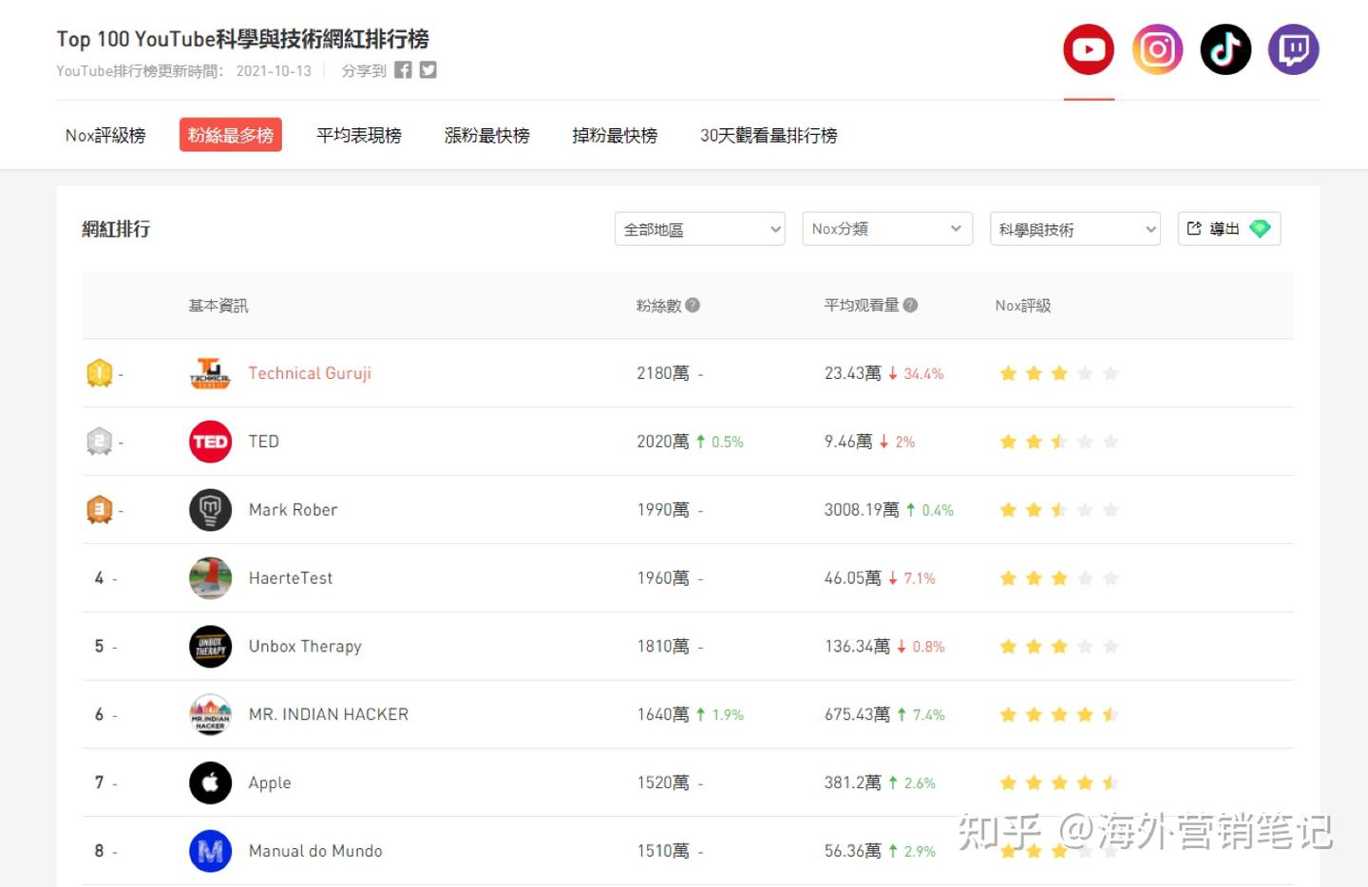Click MR. INDIAN HACKER's 1640萬 follower count

(663, 715)
